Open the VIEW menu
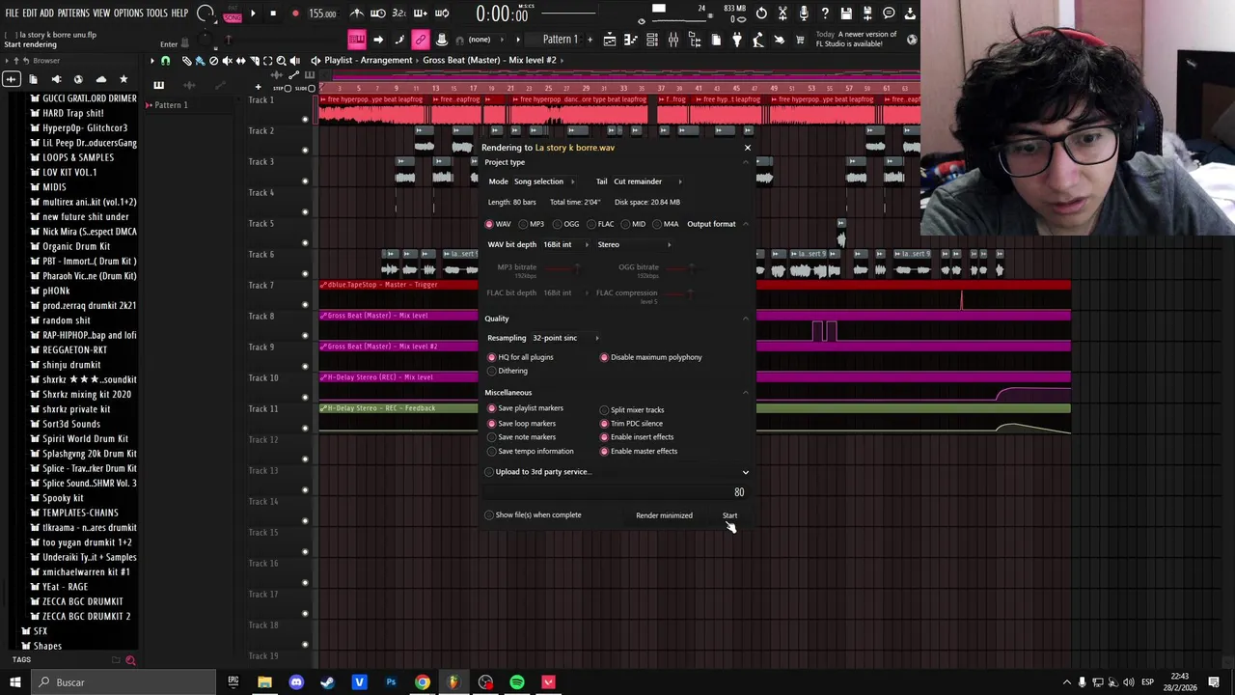Screen dimensions: 1235x695 [x=101, y=14]
